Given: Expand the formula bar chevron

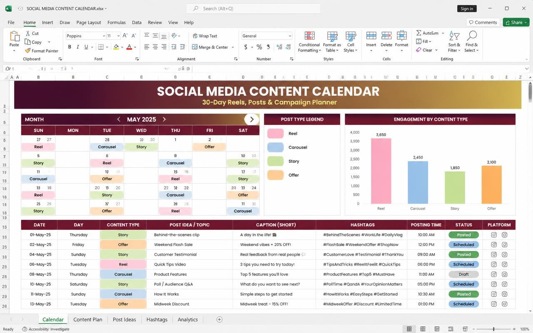Looking at the screenshot, I should coord(528,68).
